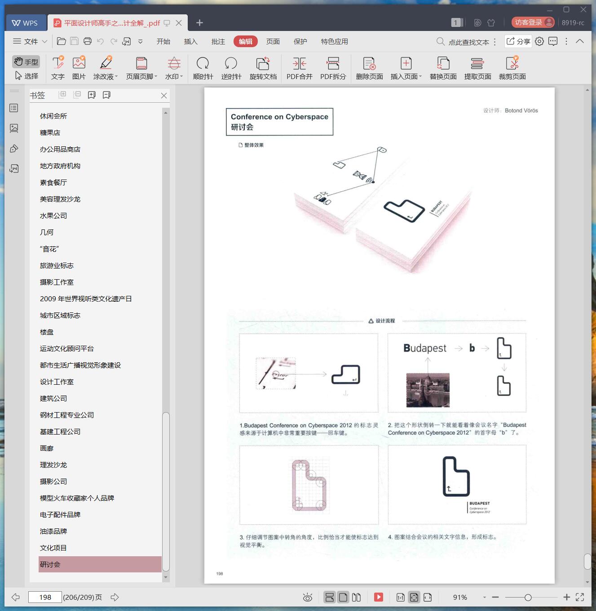Image resolution: width=596 pixels, height=611 pixels.
Task: Toggle eye protection mode icon
Action: coord(308,597)
